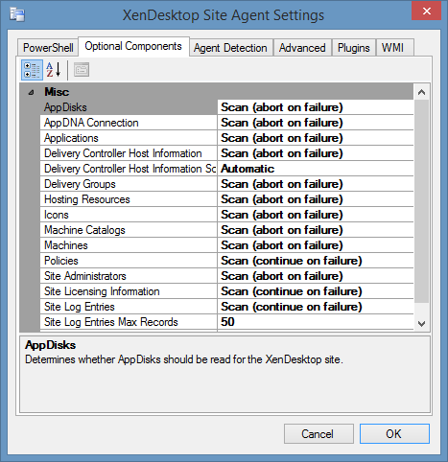Change the Machines scan value
448x462 pixels.
(x=316, y=245)
